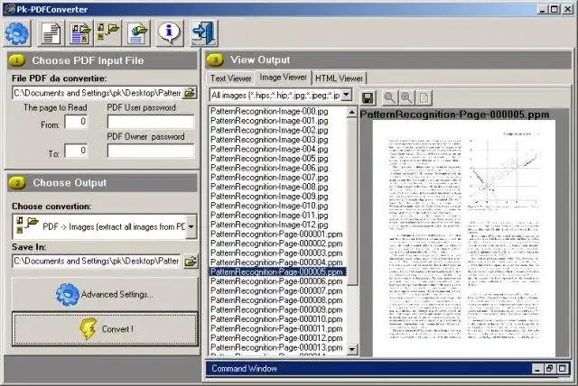Select PatternRecognition-Page-000008.ppm
Screen dimensions: 578x386
[x=276, y=300]
